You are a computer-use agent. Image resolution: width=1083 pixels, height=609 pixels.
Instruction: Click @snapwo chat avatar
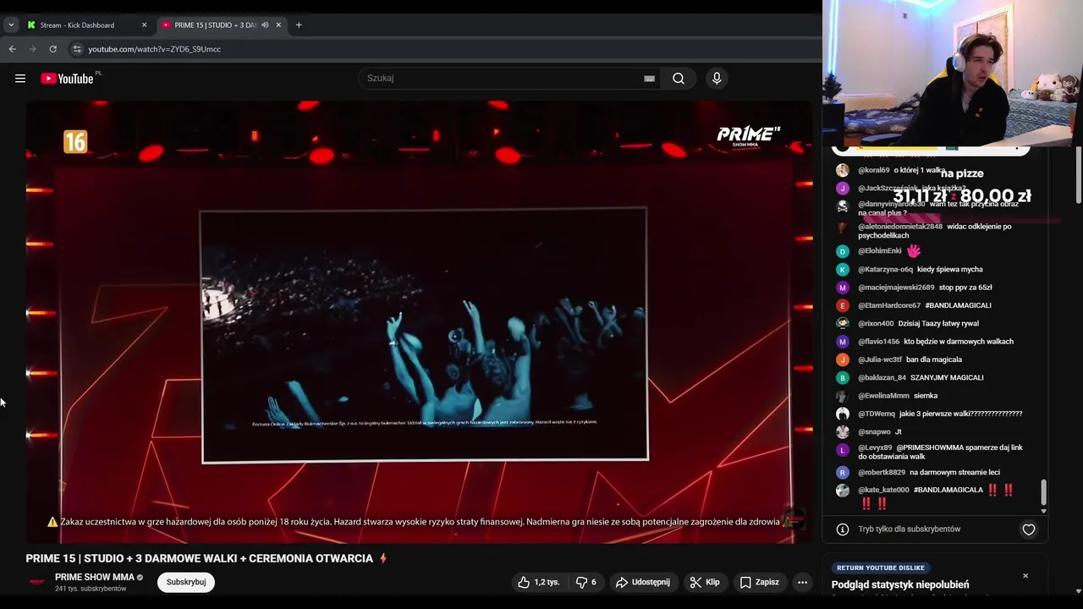(x=843, y=432)
